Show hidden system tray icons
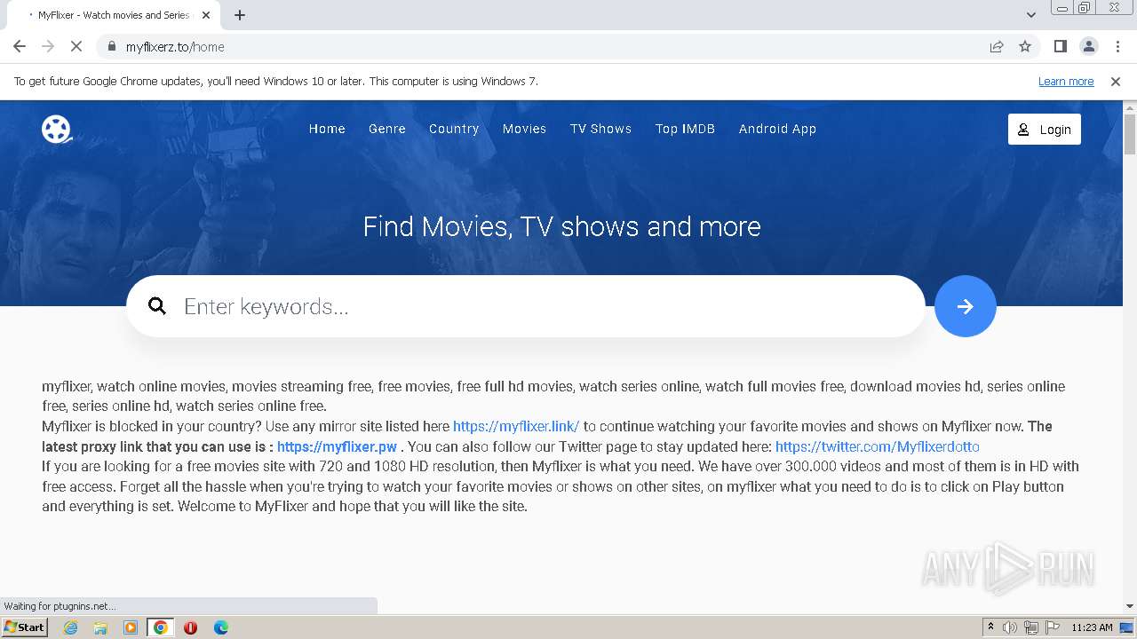Viewport: 1137px width, 639px height. [x=990, y=627]
